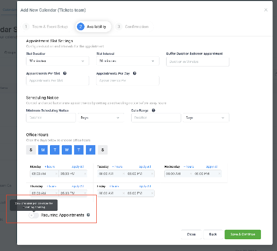Open the Slot Interval dropdown
The height and width of the screenshot is (251, 277).
click(128, 61)
